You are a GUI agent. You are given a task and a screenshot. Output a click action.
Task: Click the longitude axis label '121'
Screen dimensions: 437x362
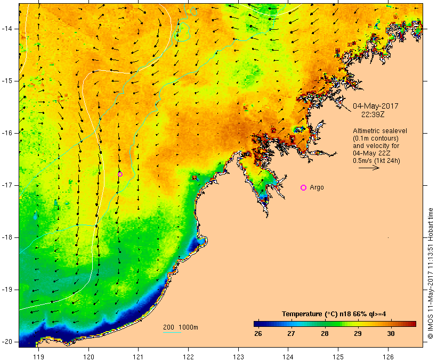pyautogui.click(x=139, y=357)
